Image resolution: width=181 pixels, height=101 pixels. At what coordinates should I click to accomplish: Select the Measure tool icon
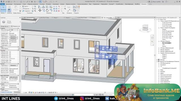69,10
